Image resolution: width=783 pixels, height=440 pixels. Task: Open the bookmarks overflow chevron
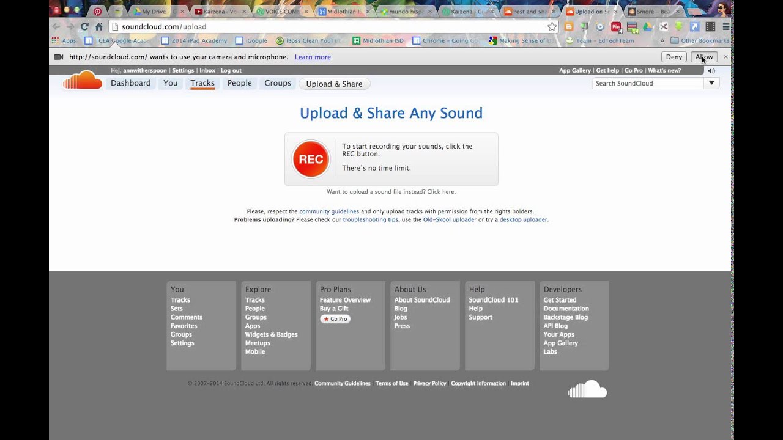coord(664,40)
